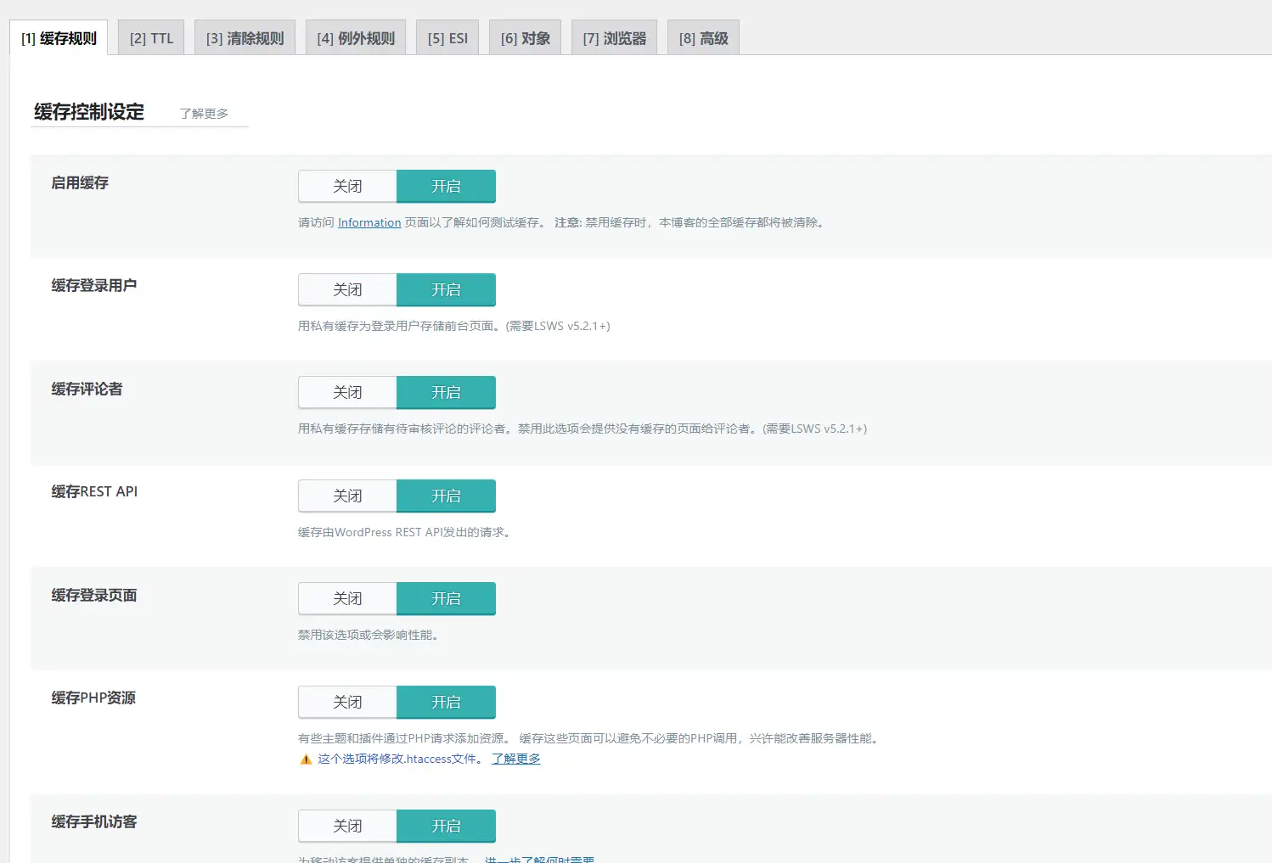Switch to the [2] TTL tab

tap(151, 38)
